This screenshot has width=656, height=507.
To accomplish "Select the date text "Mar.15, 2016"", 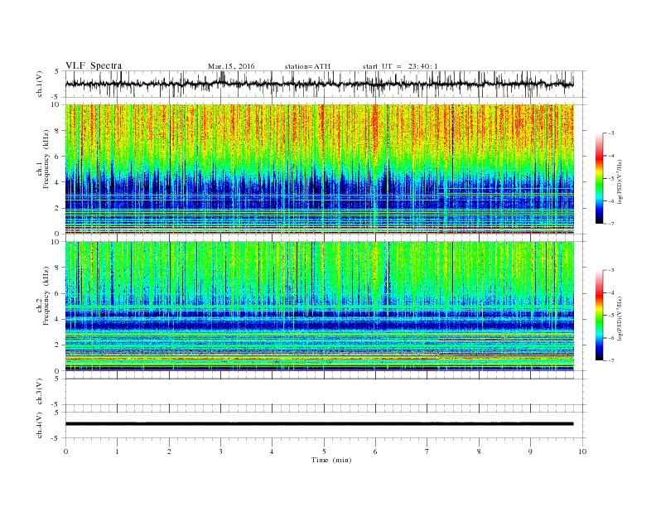I will 231,66.
